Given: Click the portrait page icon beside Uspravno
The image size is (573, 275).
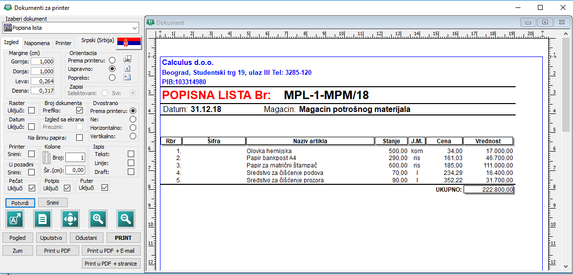Looking at the screenshot, I should [127, 68].
